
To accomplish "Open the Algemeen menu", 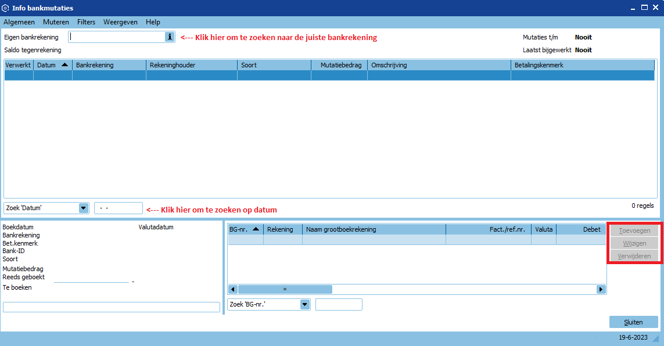I will 19,22.
